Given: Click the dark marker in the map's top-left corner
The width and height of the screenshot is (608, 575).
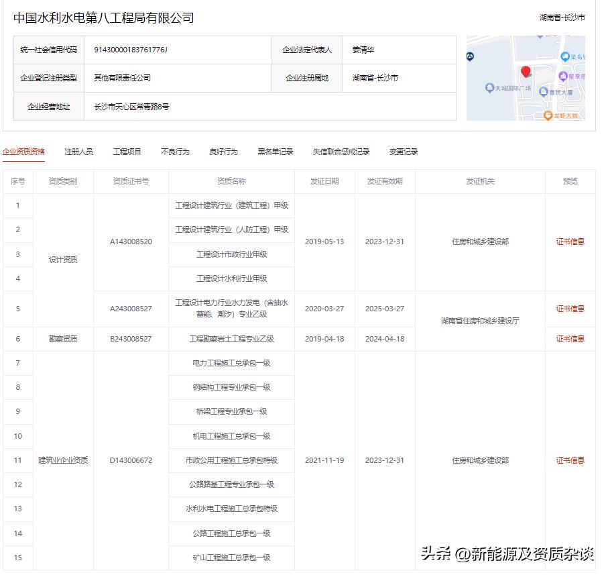Looking at the screenshot, I should click(x=469, y=57).
